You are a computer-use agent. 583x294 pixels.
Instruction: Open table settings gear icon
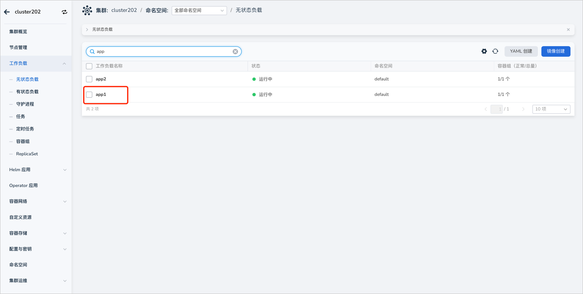(484, 51)
